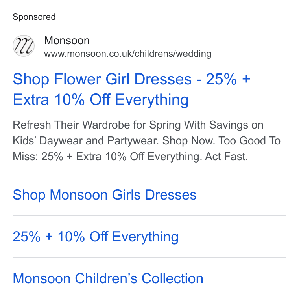The width and height of the screenshot is (299, 299).
Task: Click the Monsoon cursive M logo
Action: point(24,46)
